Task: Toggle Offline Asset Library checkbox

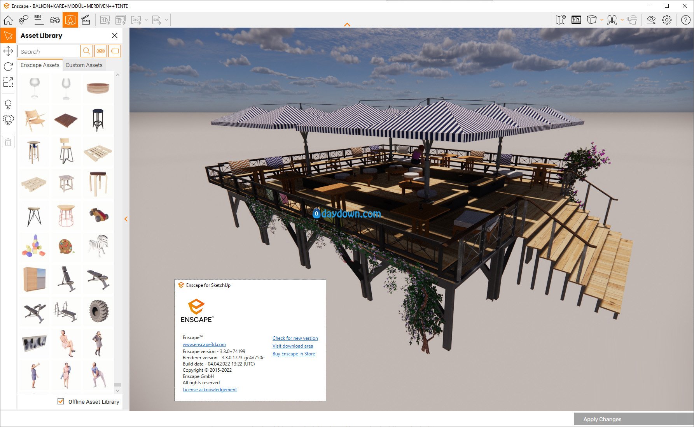Action: (x=61, y=401)
